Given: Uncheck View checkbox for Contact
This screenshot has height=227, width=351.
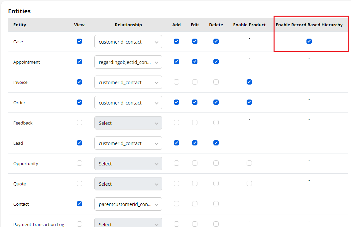Looking at the screenshot, I should pyautogui.click(x=79, y=204).
